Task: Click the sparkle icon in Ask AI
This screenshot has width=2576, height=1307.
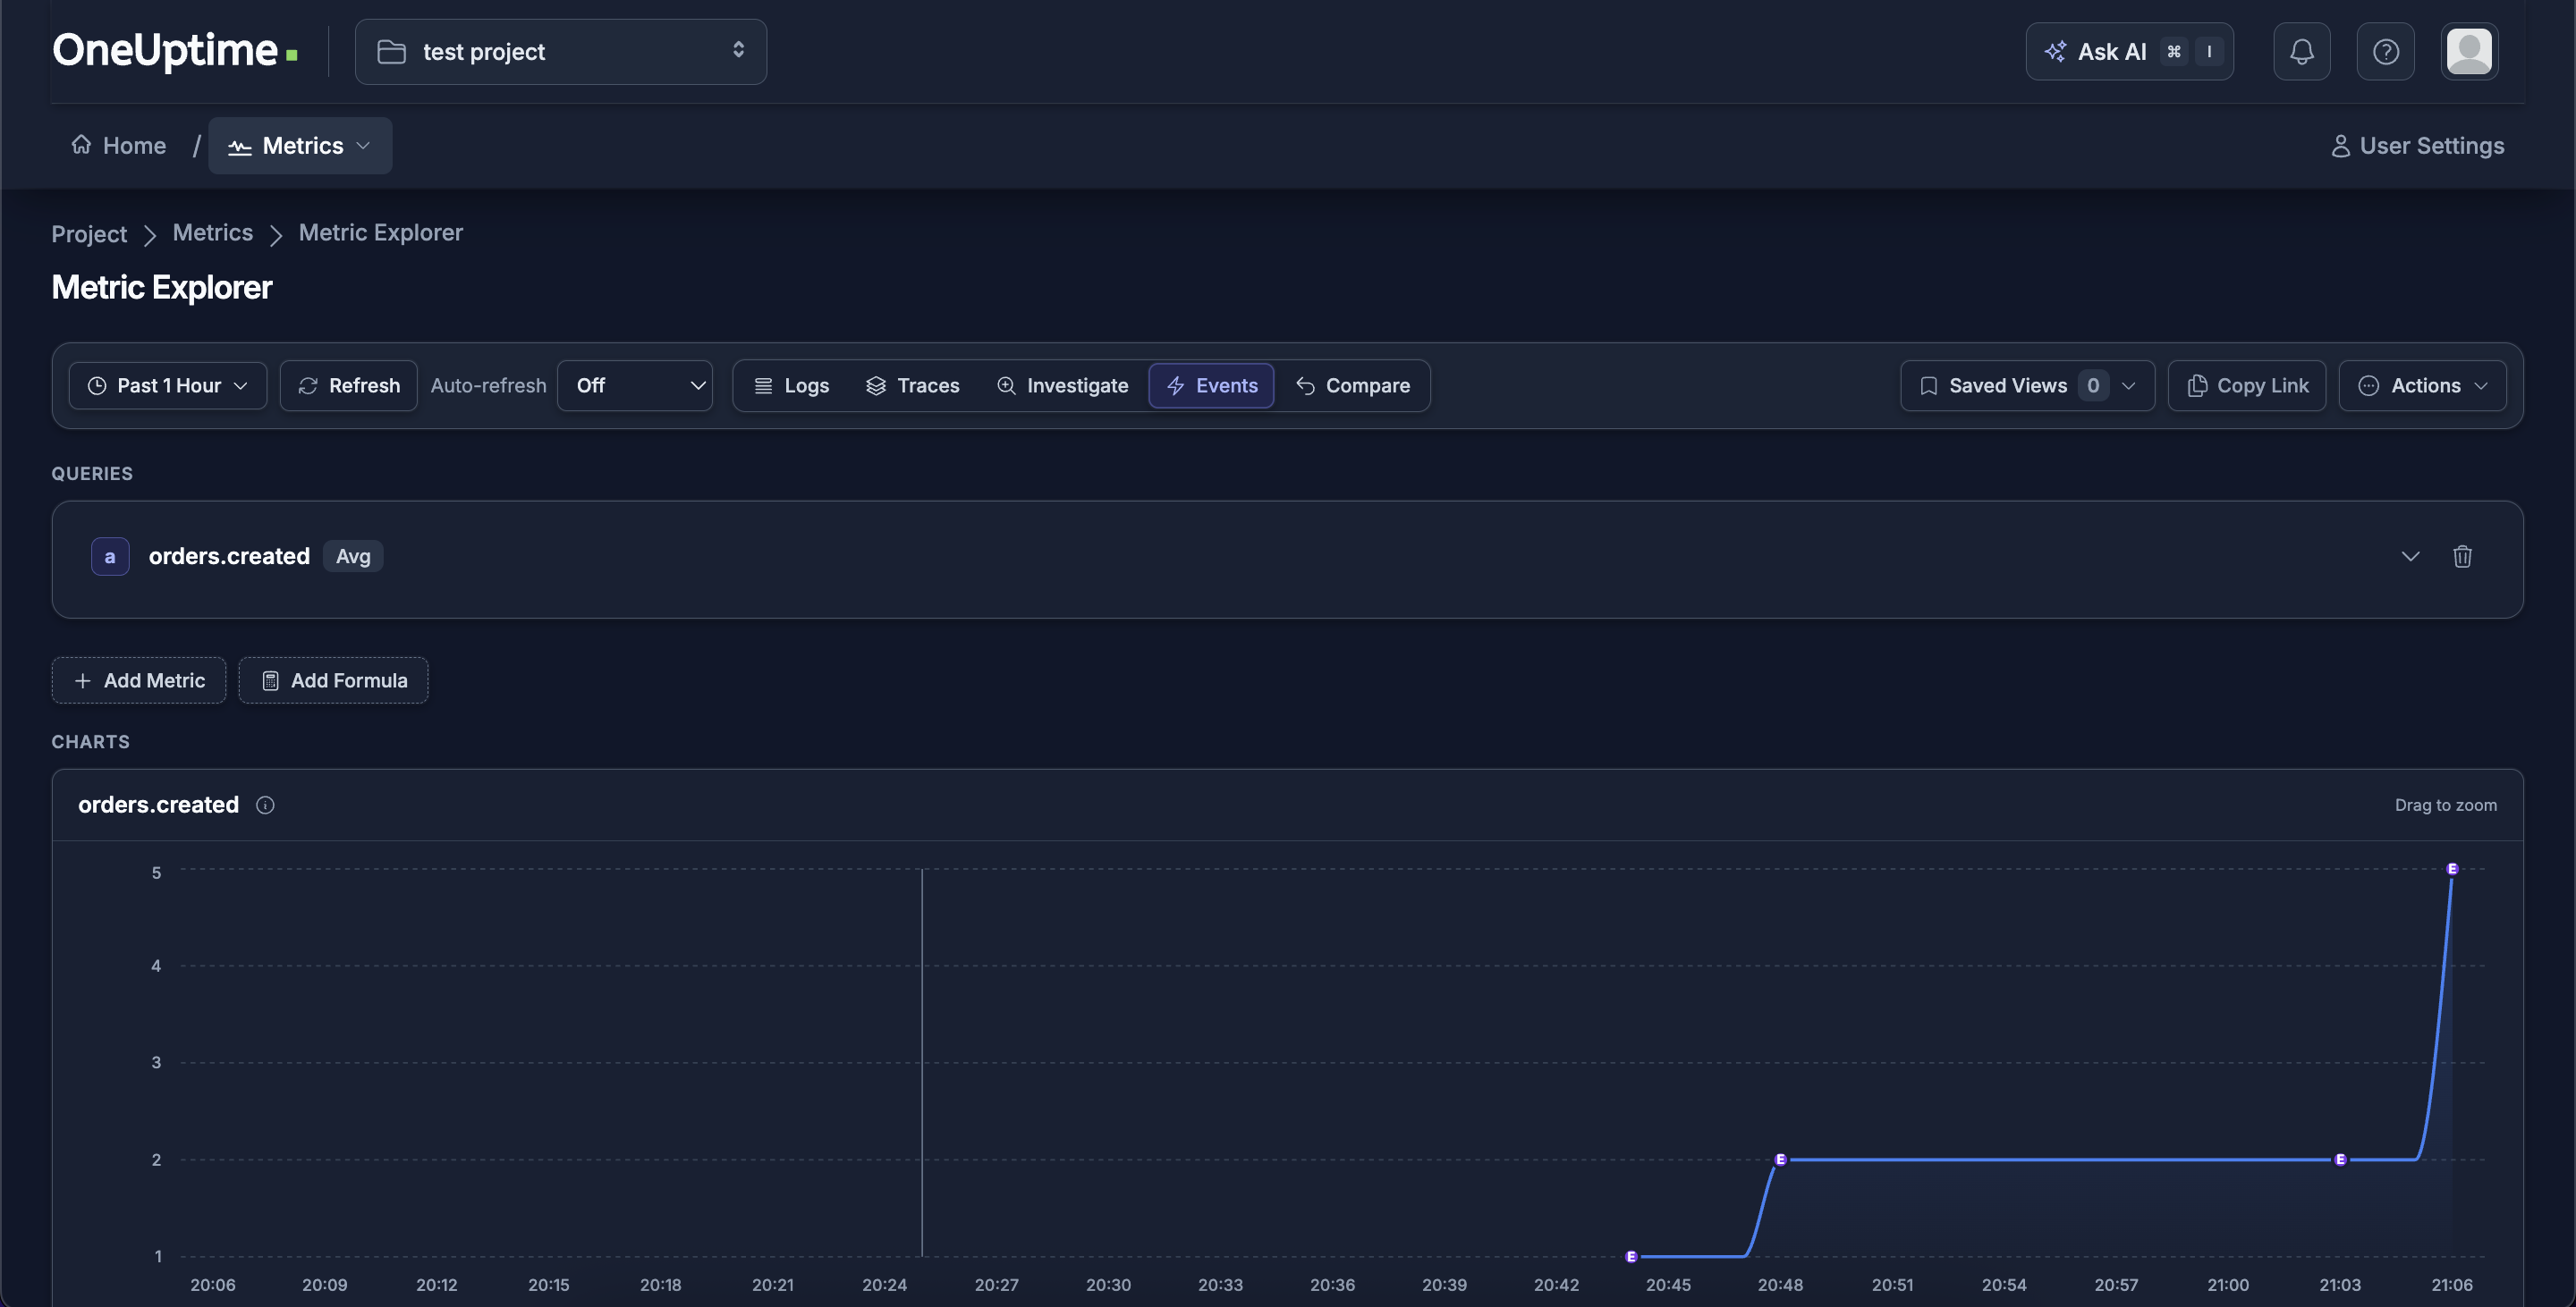Action: [2055, 51]
